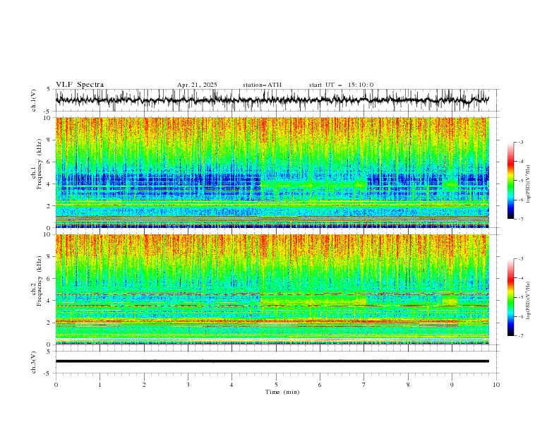This screenshot has height=432, width=559.
Task: Click the ch.2 'Frequency (kHz)' axis label
Action: (40, 280)
